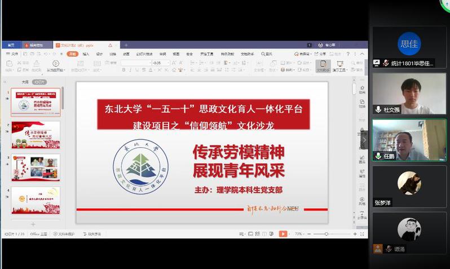The height and width of the screenshot is (269, 450).
Task: Select slide 2 thumbnail in panel
Action: coord(36,135)
